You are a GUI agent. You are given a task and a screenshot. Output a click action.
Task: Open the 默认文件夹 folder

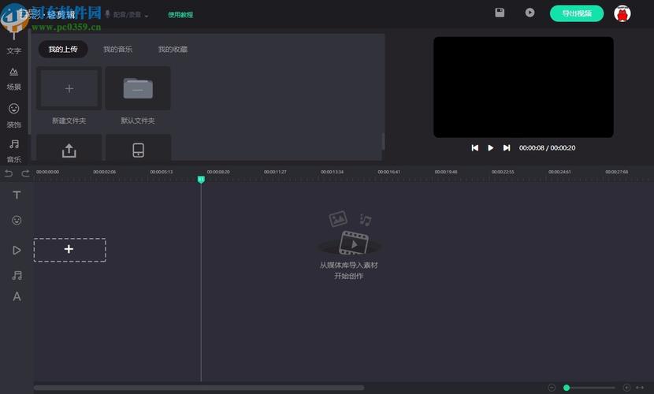[138, 88]
